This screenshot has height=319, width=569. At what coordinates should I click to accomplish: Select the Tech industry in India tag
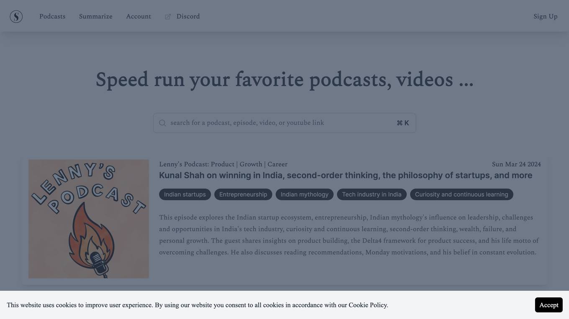372,195
